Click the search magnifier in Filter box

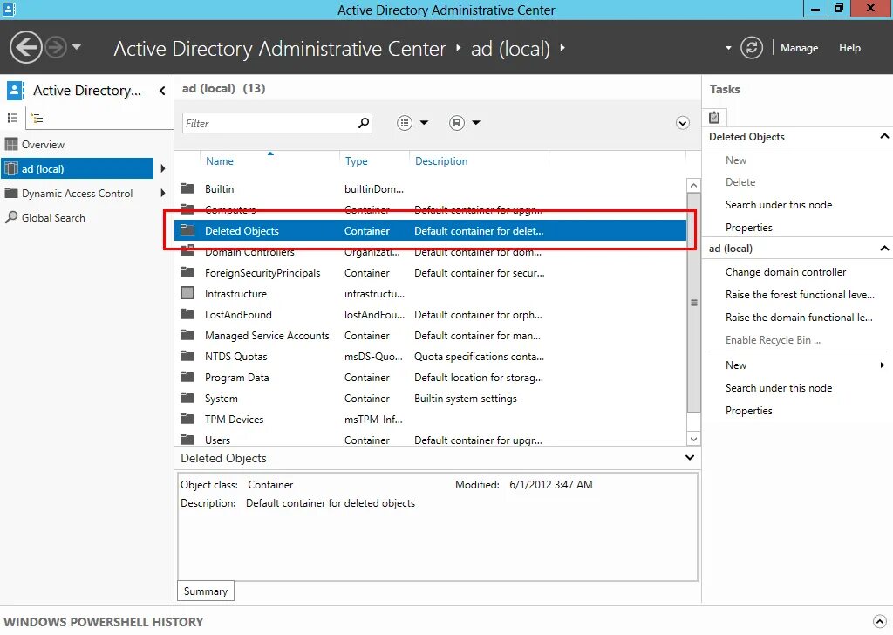point(364,123)
